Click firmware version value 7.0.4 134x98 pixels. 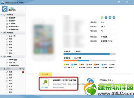coord(103,27)
